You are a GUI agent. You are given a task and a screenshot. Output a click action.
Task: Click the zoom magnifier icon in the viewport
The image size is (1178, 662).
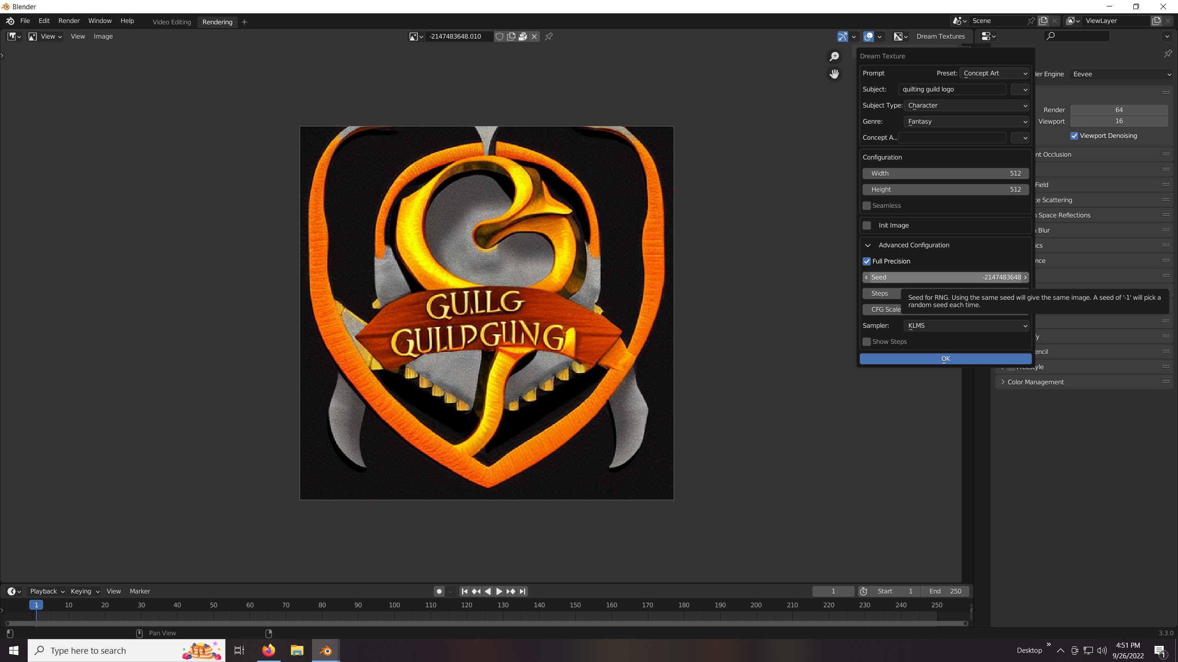(x=834, y=57)
